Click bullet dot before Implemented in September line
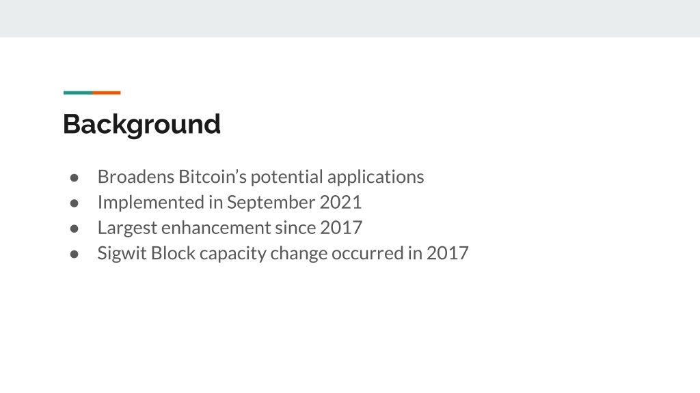The image size is (700, 393). tap(74, 203)
